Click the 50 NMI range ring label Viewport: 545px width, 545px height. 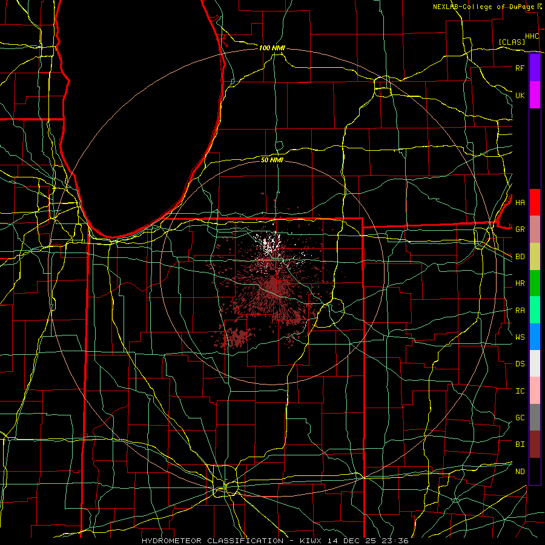[272, 160]
